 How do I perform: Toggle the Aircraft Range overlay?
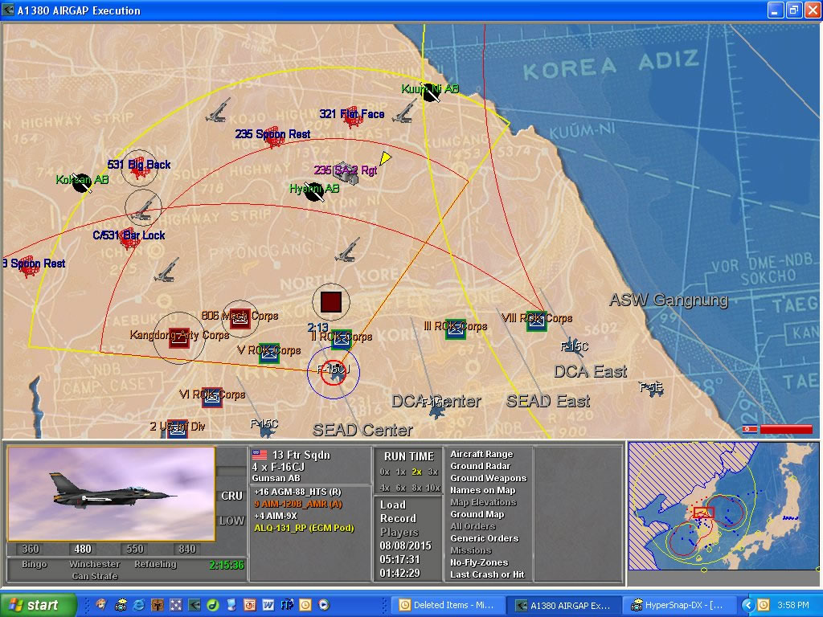coord(481,455)
